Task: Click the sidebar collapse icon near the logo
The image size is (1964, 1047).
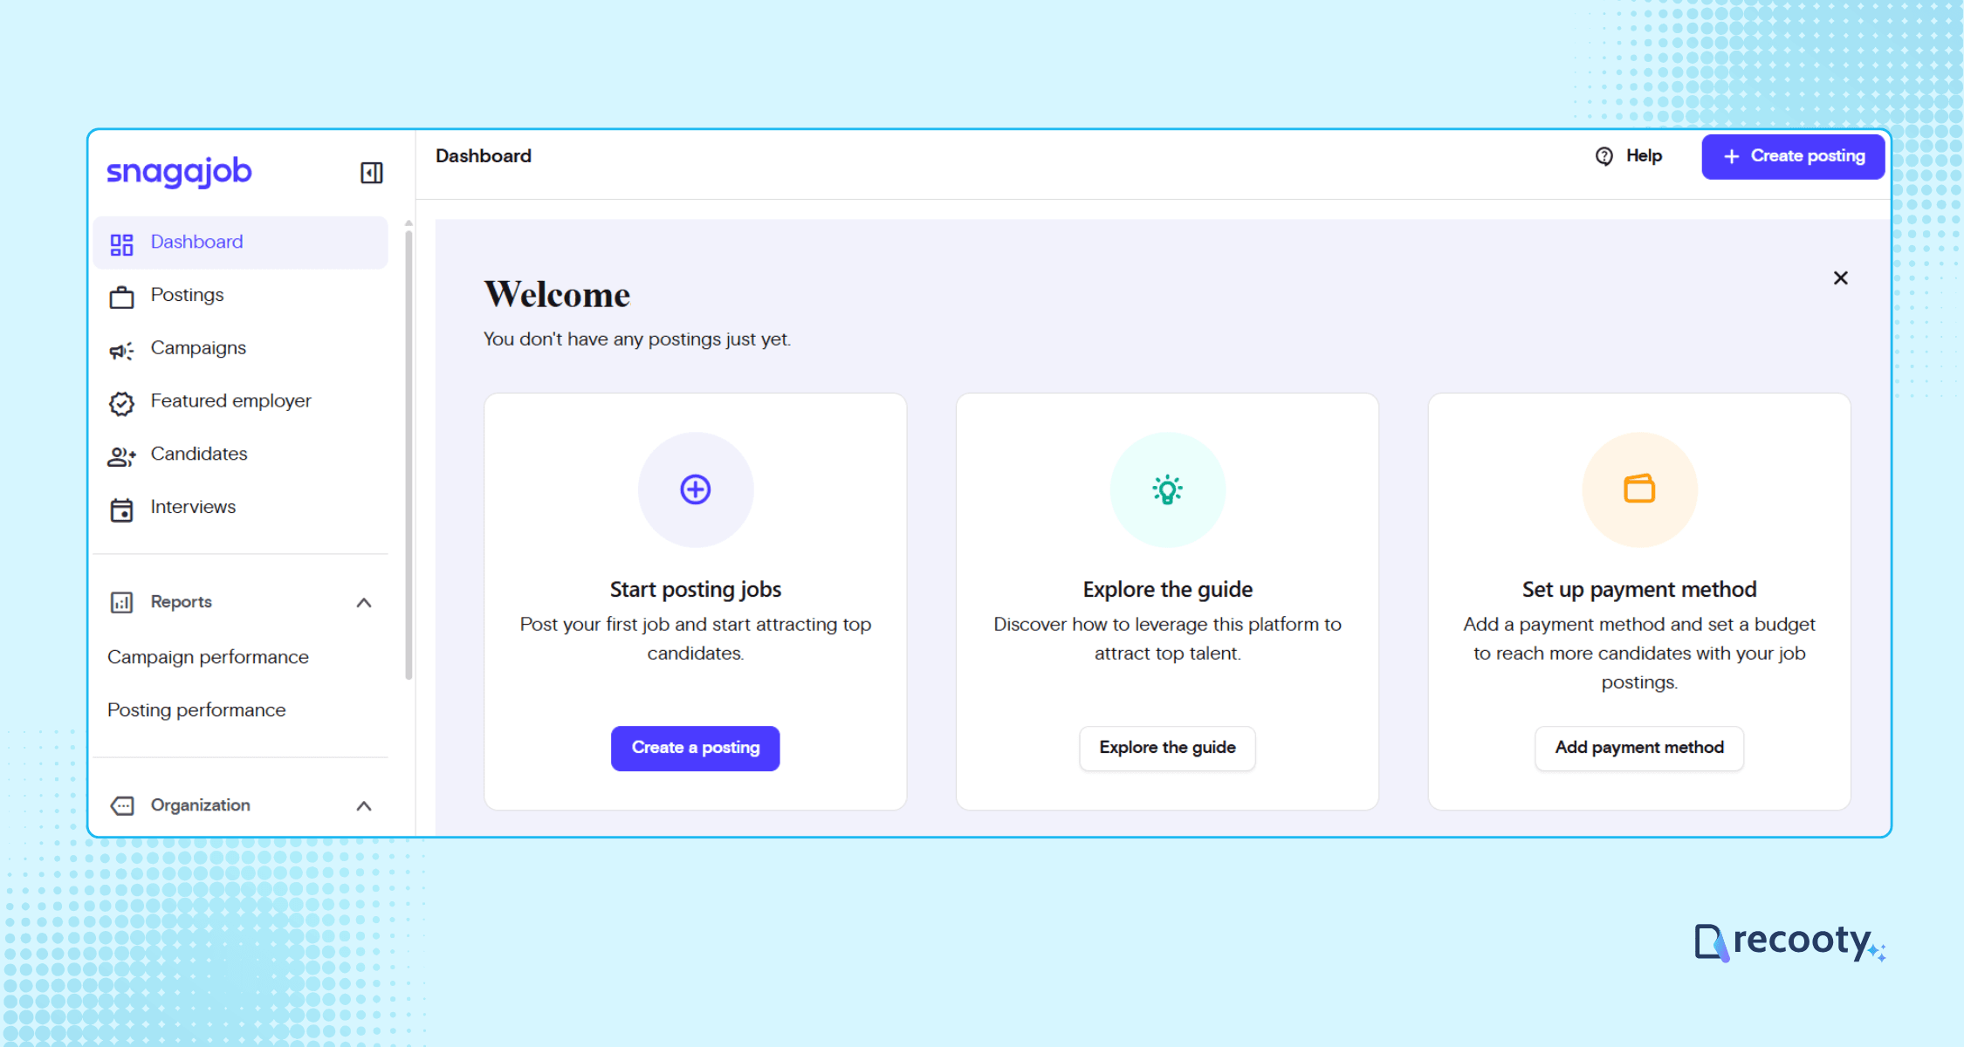Action: pyautogui.click(x=371, y=173)
